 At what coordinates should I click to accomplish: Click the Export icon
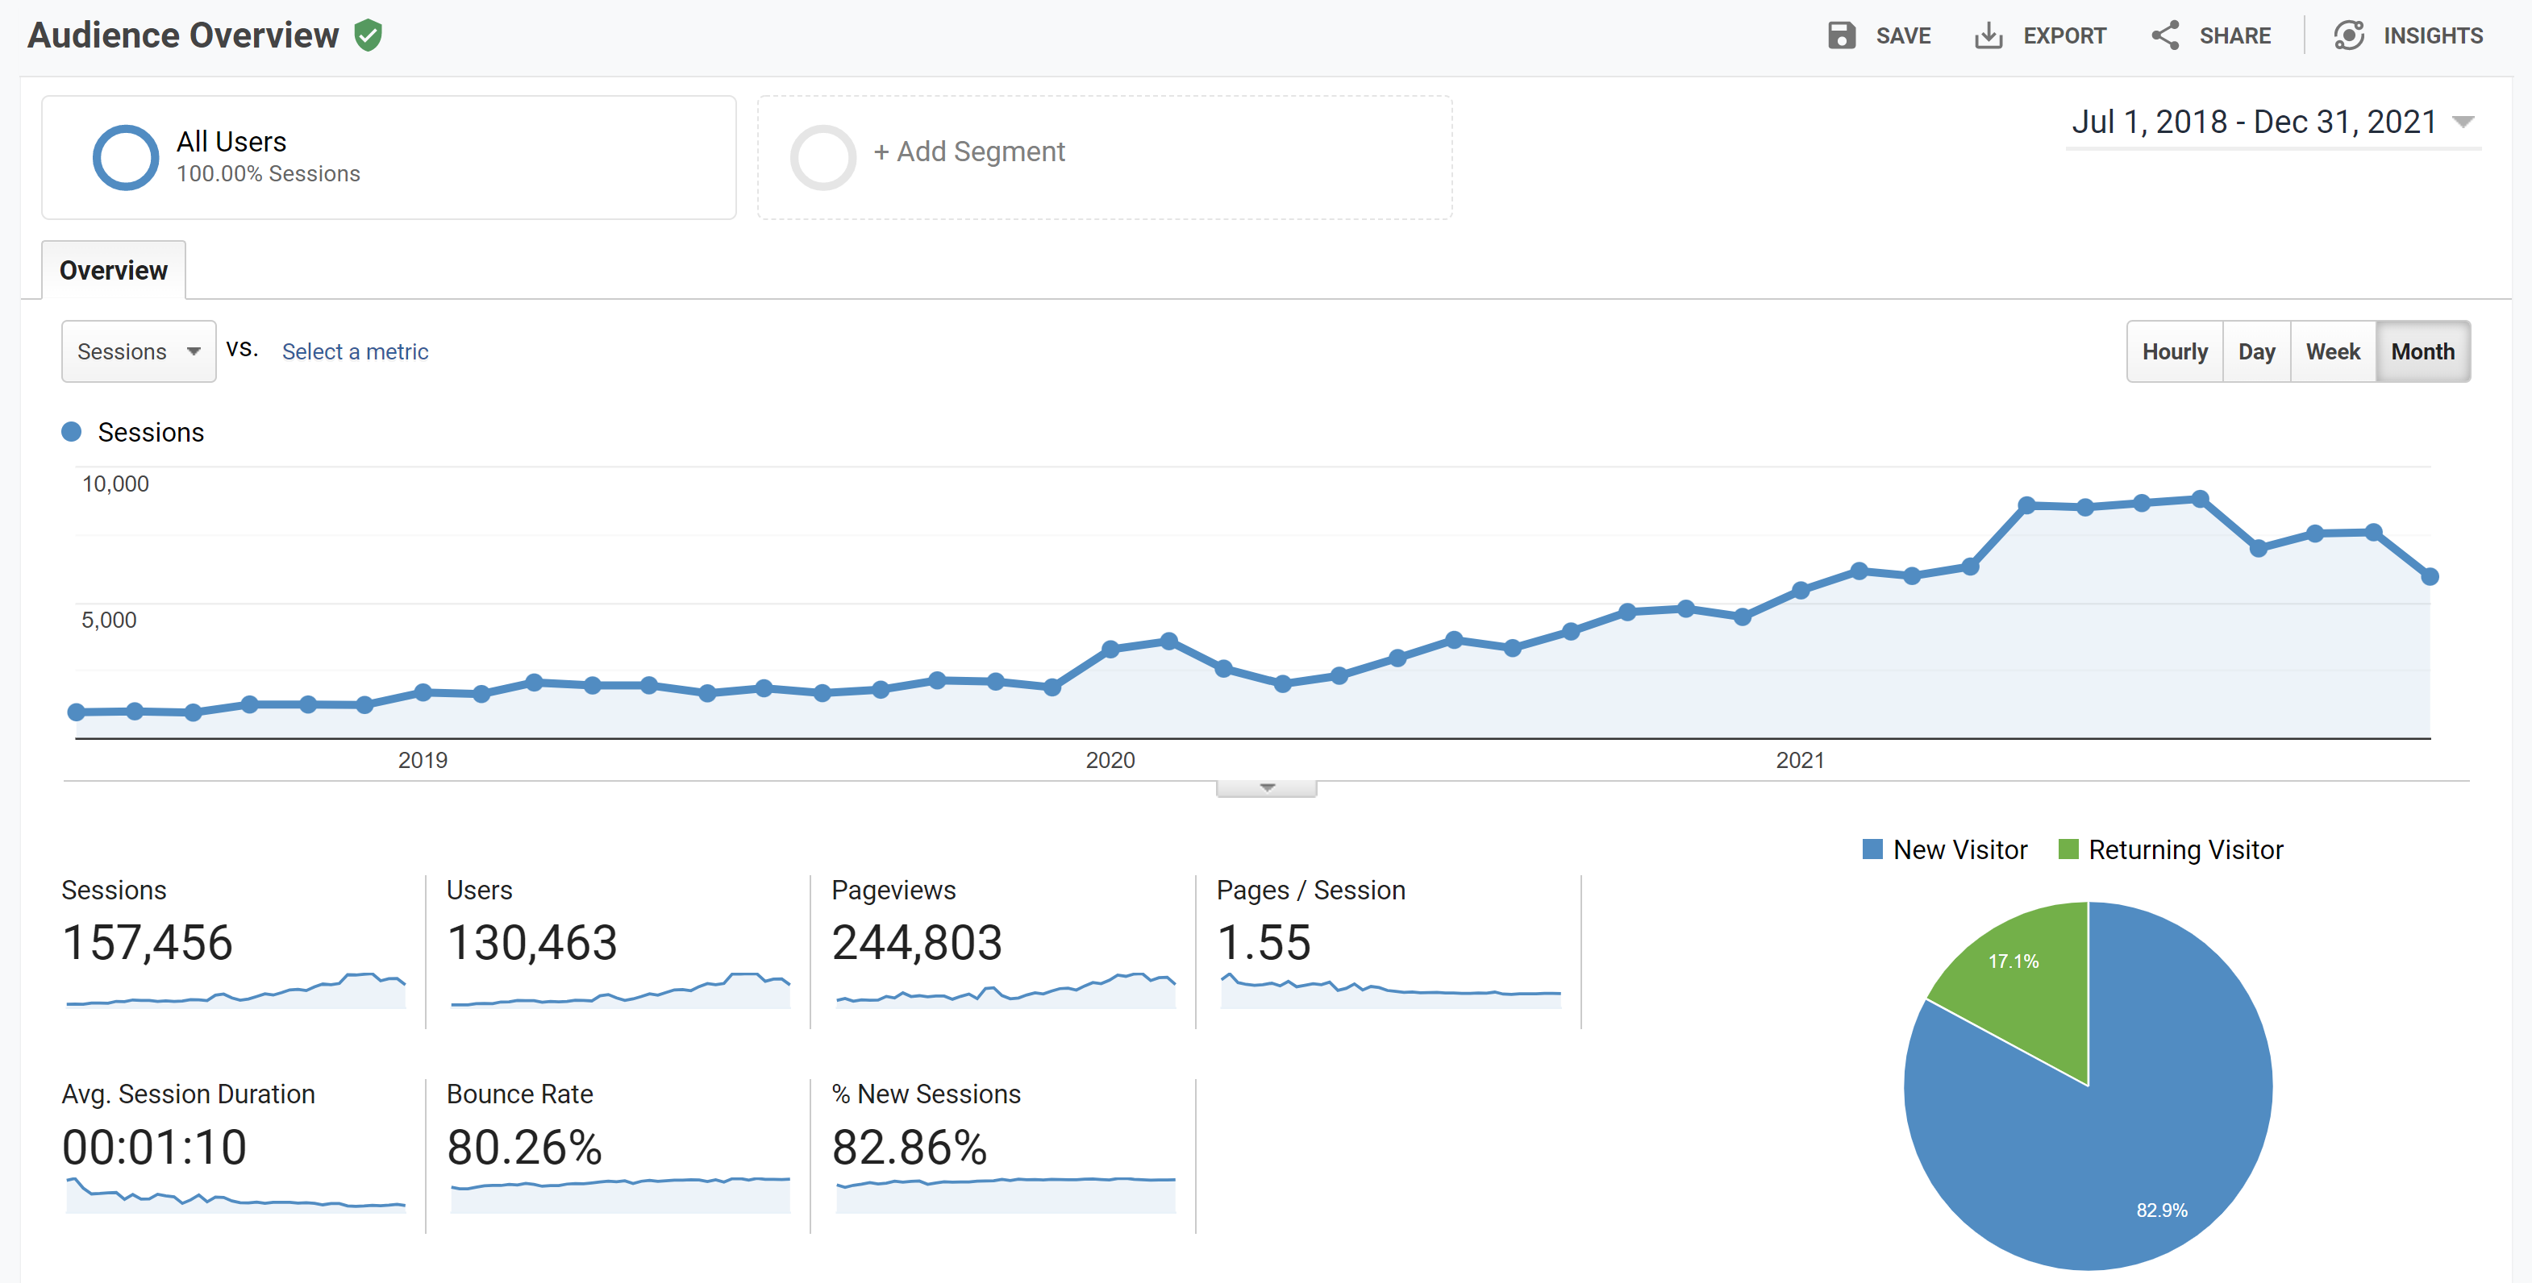pyautogui.click(x=1989, y=35)
